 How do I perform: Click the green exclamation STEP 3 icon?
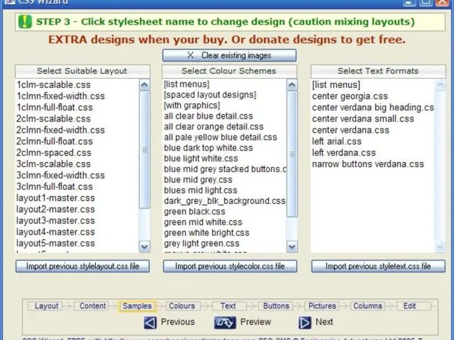coord(25,22)
